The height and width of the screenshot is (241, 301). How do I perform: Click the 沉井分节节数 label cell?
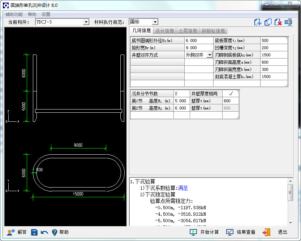coord(152,94)
